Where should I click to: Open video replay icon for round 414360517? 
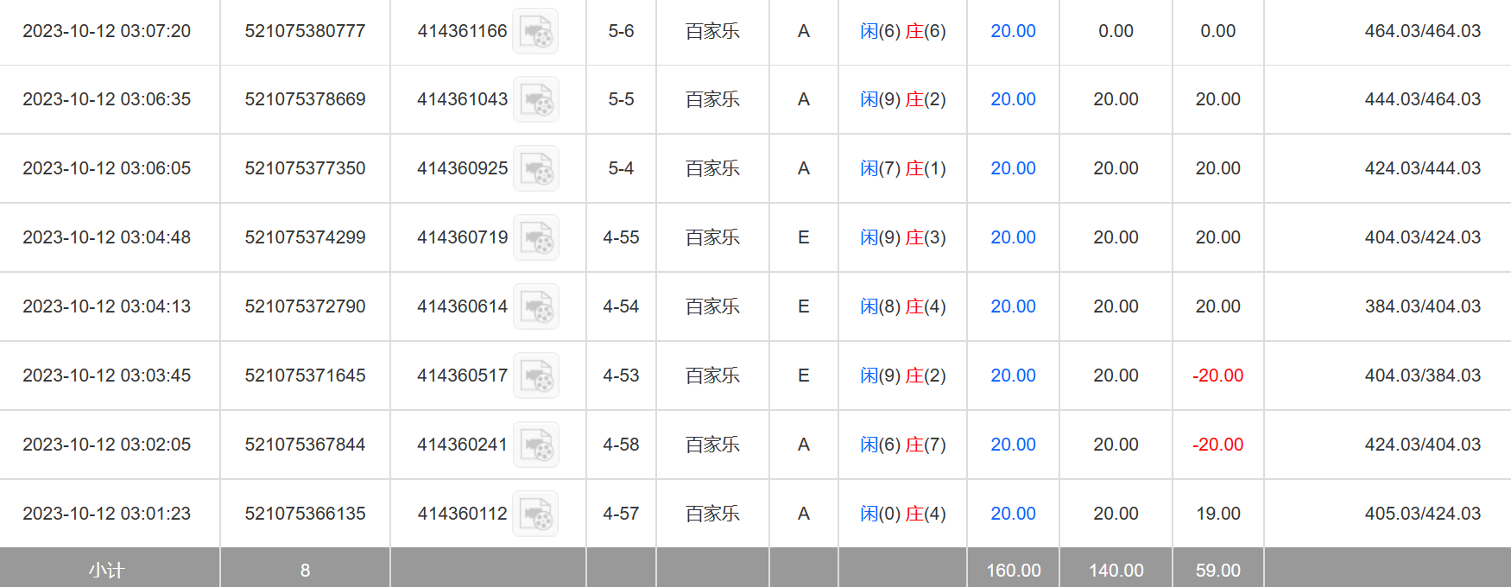tap(535, 376)
